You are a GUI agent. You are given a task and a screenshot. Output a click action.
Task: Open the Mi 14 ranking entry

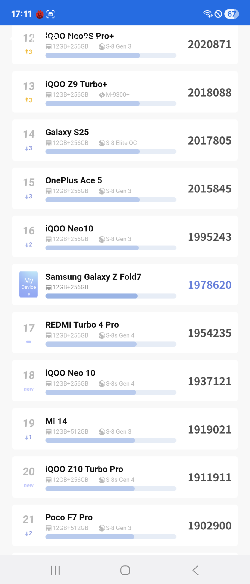click(125, 429)
